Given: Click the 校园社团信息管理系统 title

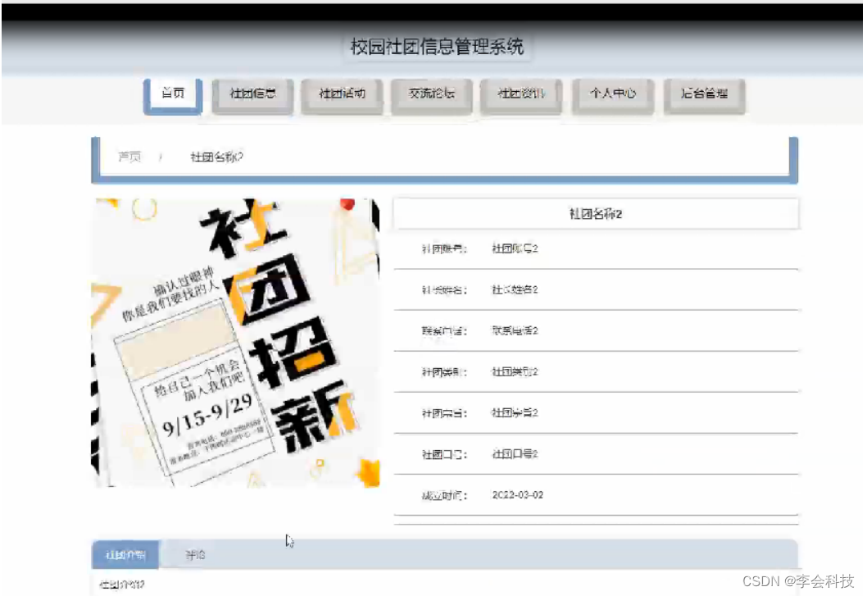Looking at the screenshot, I should coord(437,47).
